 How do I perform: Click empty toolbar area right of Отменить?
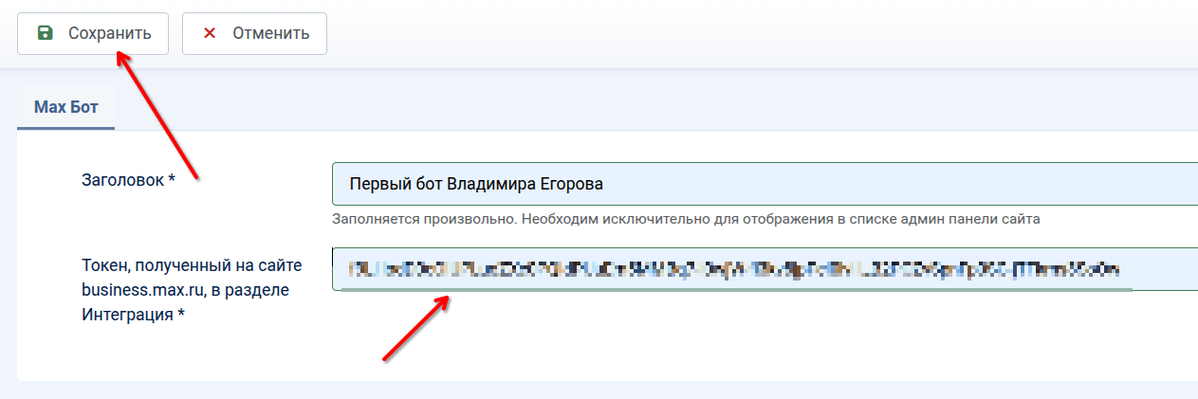[x=759, y=33]
